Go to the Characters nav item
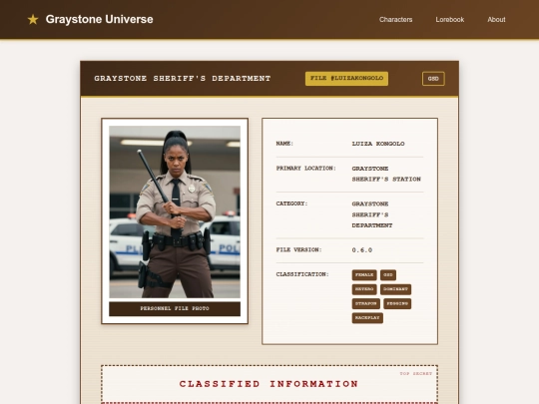539x404 pixels. click(395, 20)
